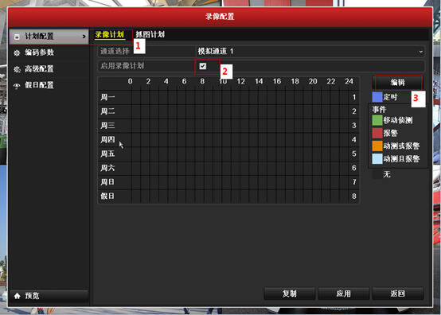Click the 返回 button
The height and width of the screenshot is (315, 441).
(x=398, y=294)
